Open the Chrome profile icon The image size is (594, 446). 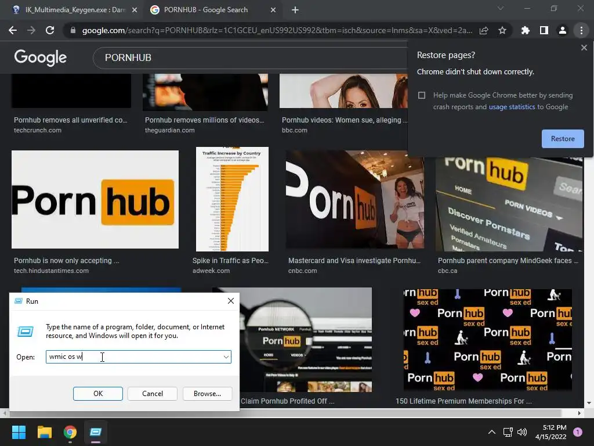point(563,30)
